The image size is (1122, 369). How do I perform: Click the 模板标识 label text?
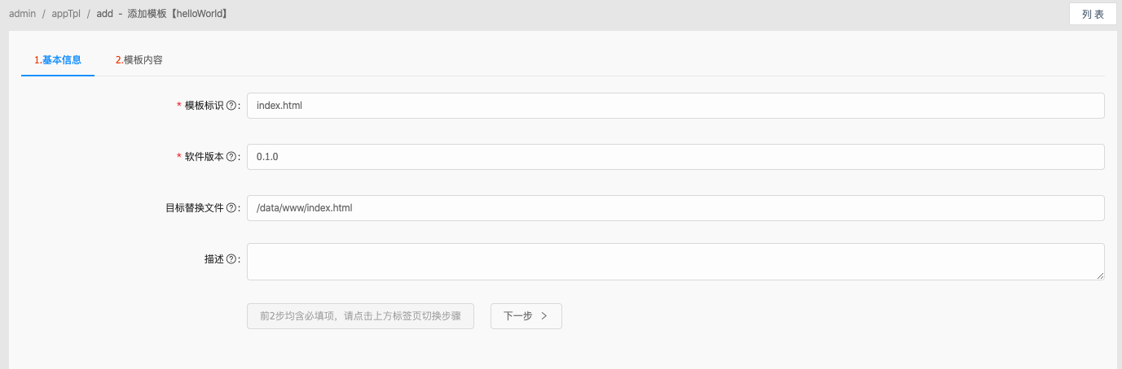204,106
